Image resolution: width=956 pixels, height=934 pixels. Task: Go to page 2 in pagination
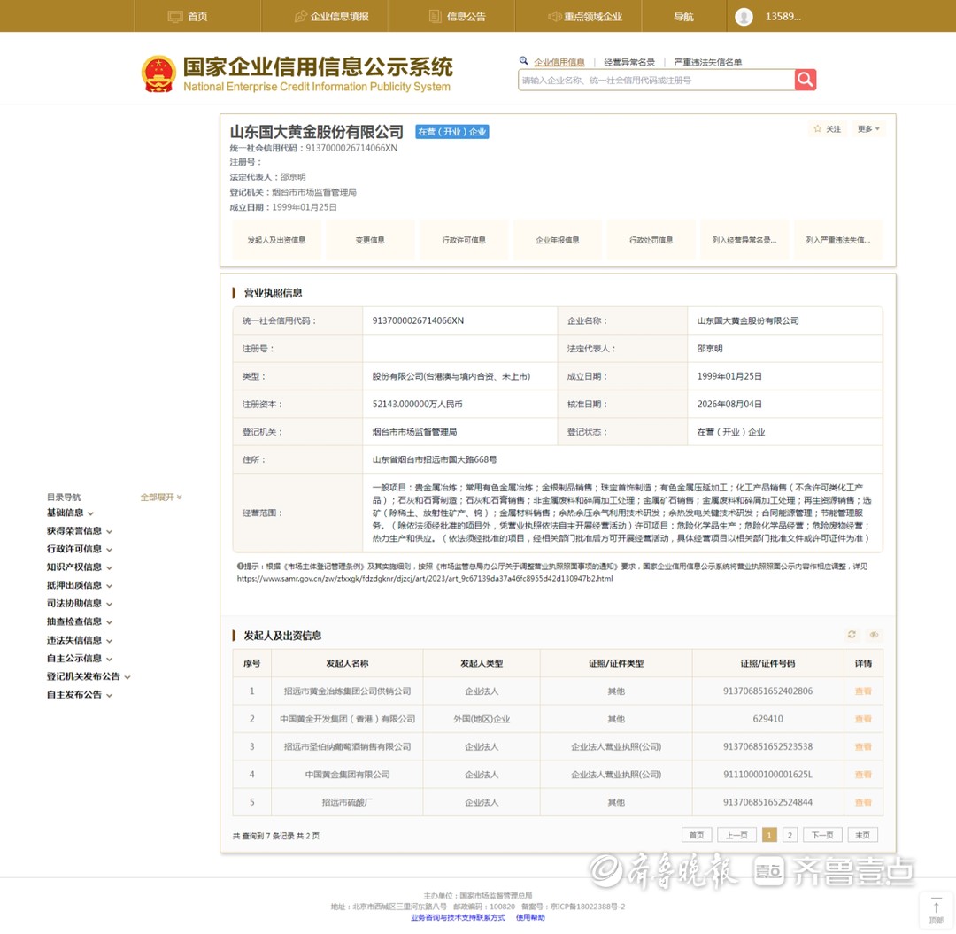pyautogui.click(x=790, y=835)
